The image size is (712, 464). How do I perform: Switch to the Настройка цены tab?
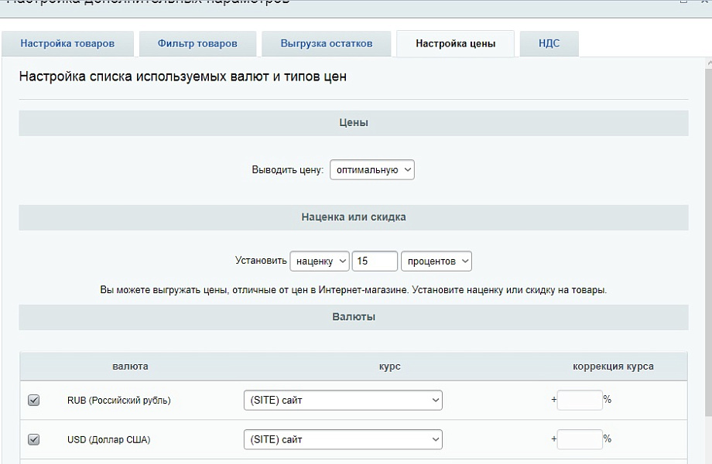[x=454, y=43]
